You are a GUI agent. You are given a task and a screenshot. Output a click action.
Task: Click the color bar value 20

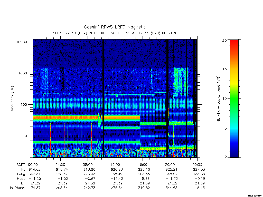[224, 40]
